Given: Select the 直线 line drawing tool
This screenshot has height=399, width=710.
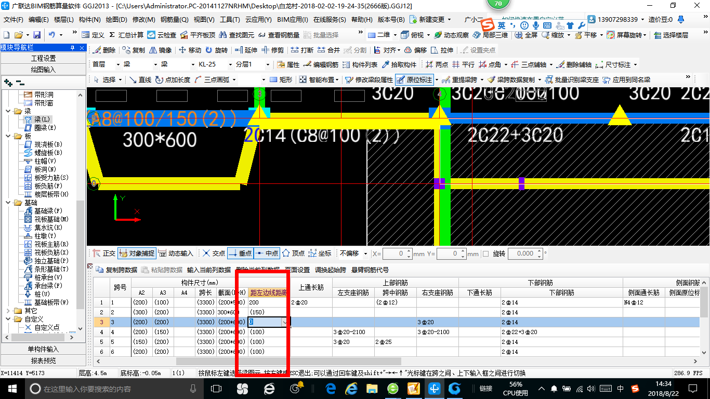Looking at the screenshot, I should click(140, 79).
